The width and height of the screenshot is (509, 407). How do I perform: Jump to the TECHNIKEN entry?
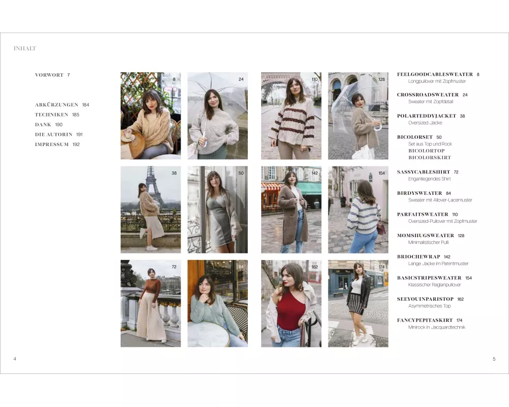coord(51,115)
